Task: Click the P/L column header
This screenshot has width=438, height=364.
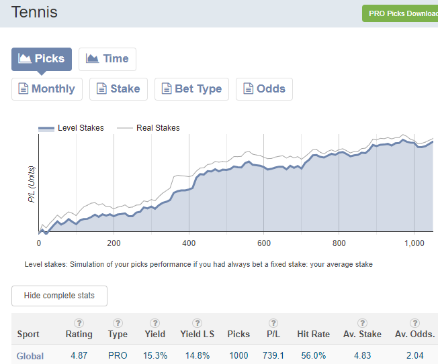Action: pos(273,334)
